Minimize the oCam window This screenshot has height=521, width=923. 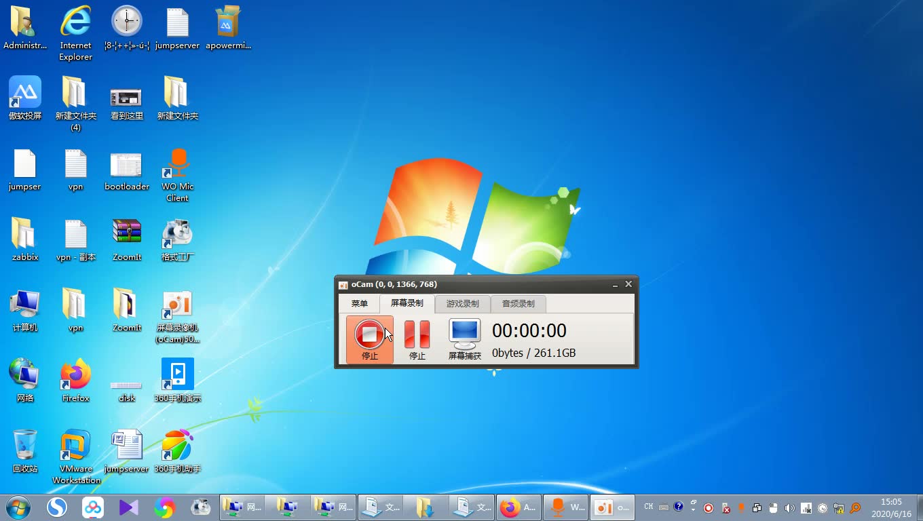pos(615,285)
